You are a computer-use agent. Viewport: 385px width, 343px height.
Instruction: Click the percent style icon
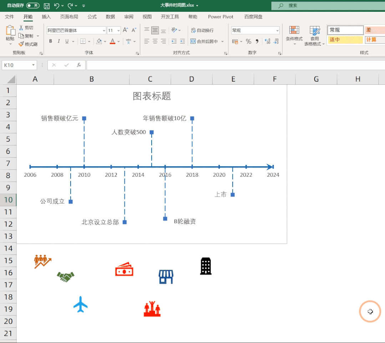(x=248, y=41)
